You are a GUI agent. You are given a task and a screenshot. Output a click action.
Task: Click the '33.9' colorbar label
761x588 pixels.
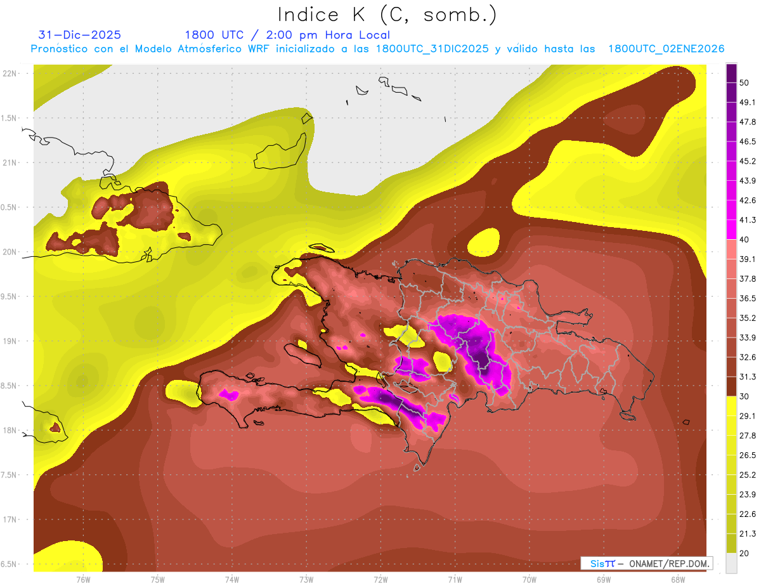(x=747, y=337)
